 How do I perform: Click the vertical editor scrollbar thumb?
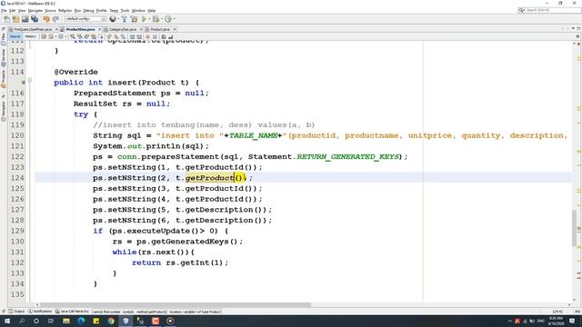tap(574, 228)
